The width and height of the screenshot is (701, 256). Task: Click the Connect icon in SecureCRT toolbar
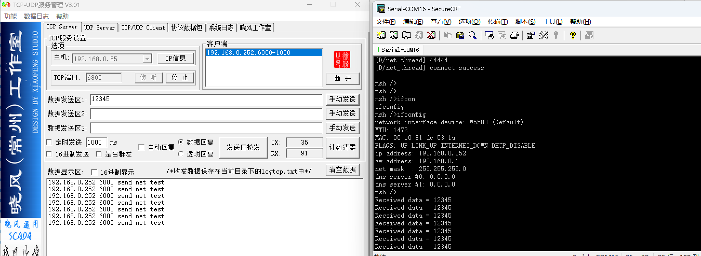381,35
